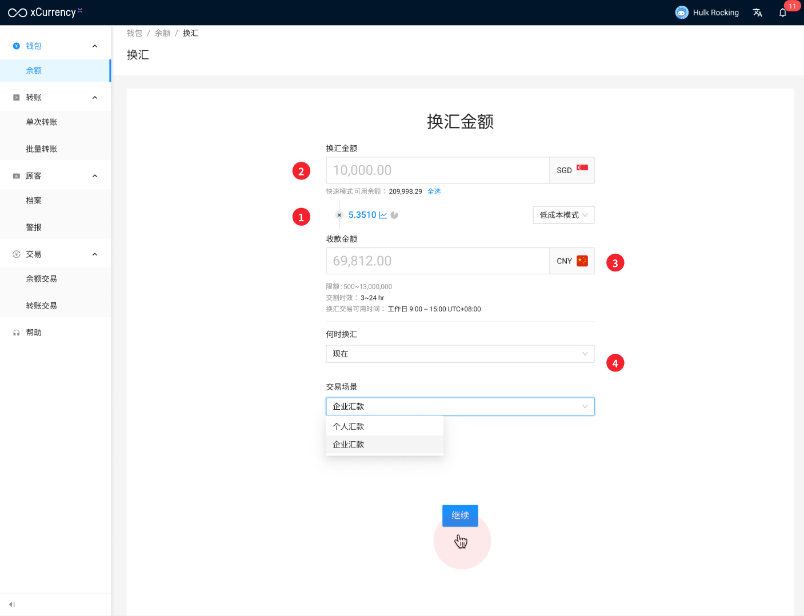Click the 换汇金额 SGD amount field
Viewport: 804px width, 616px height.
[437, 170]
